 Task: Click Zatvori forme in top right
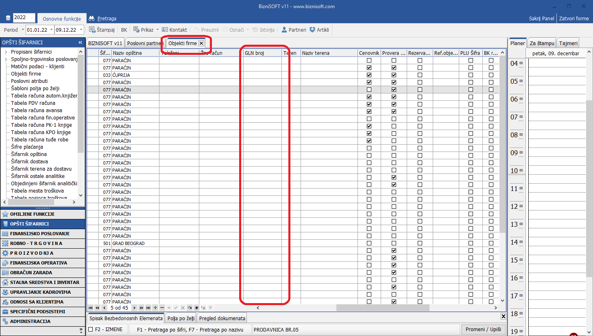coord(573,18)
